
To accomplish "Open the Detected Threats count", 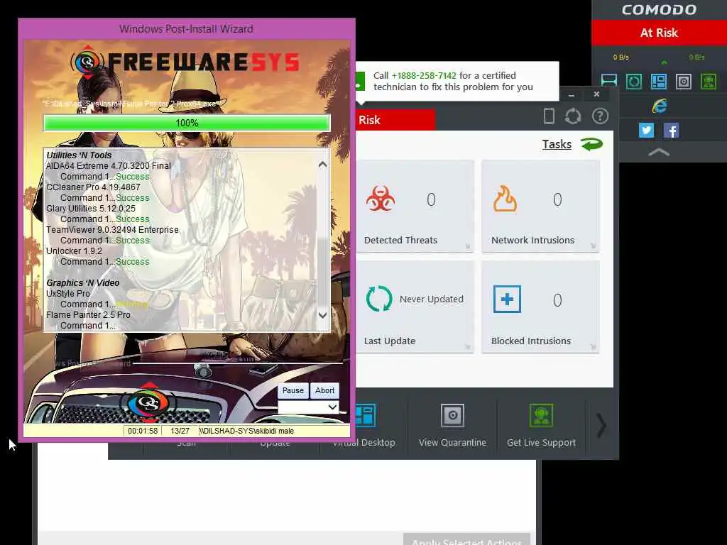I will [431, 199].
